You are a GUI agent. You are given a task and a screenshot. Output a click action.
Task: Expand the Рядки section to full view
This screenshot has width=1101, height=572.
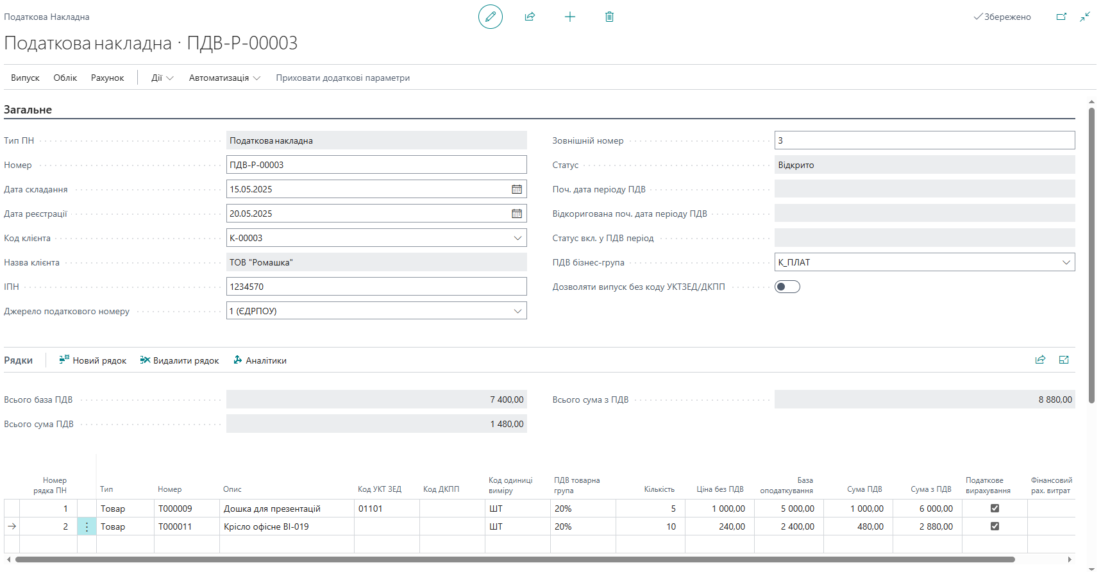tap(1064, 360)
